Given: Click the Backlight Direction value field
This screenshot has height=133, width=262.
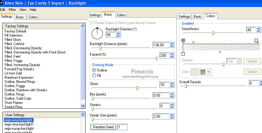Looking at the screenshot, I should [111, 35].
